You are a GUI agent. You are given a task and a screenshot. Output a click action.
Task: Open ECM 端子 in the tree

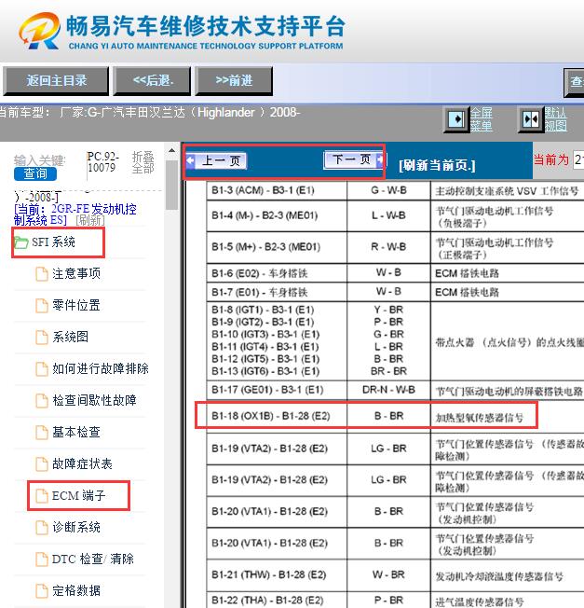coord(79,495)
